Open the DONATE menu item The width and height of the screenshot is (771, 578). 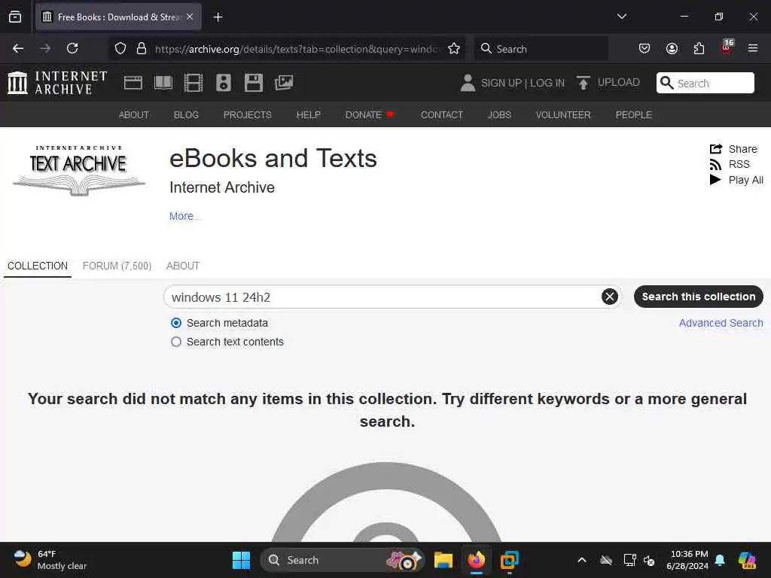pyautogui.click(x=369, y=114)
